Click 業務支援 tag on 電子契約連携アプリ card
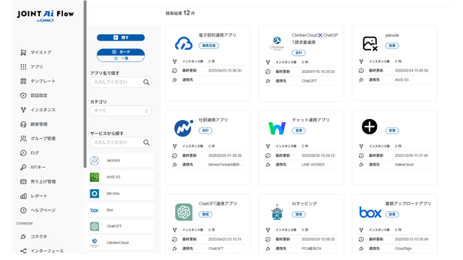Screen dimensions: 463x260 coord(209,45)
